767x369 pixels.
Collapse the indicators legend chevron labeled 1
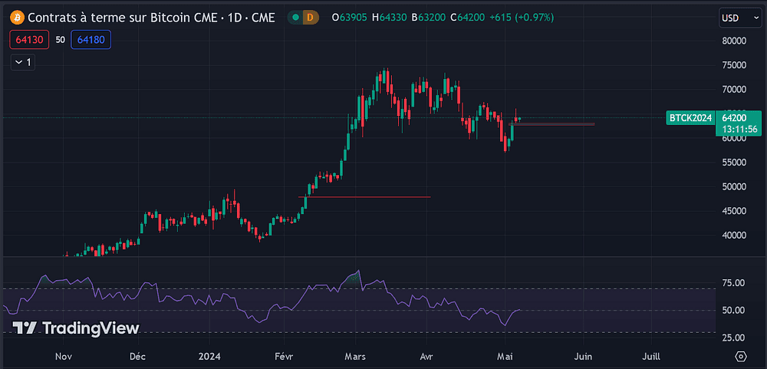(23, 62)
